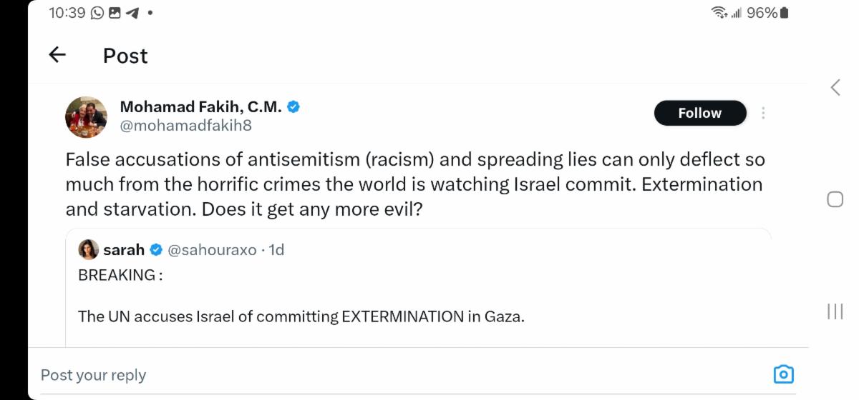Follow Mohamad Fakih
Viewport: 859px width, 400px height.
point(699,113)
